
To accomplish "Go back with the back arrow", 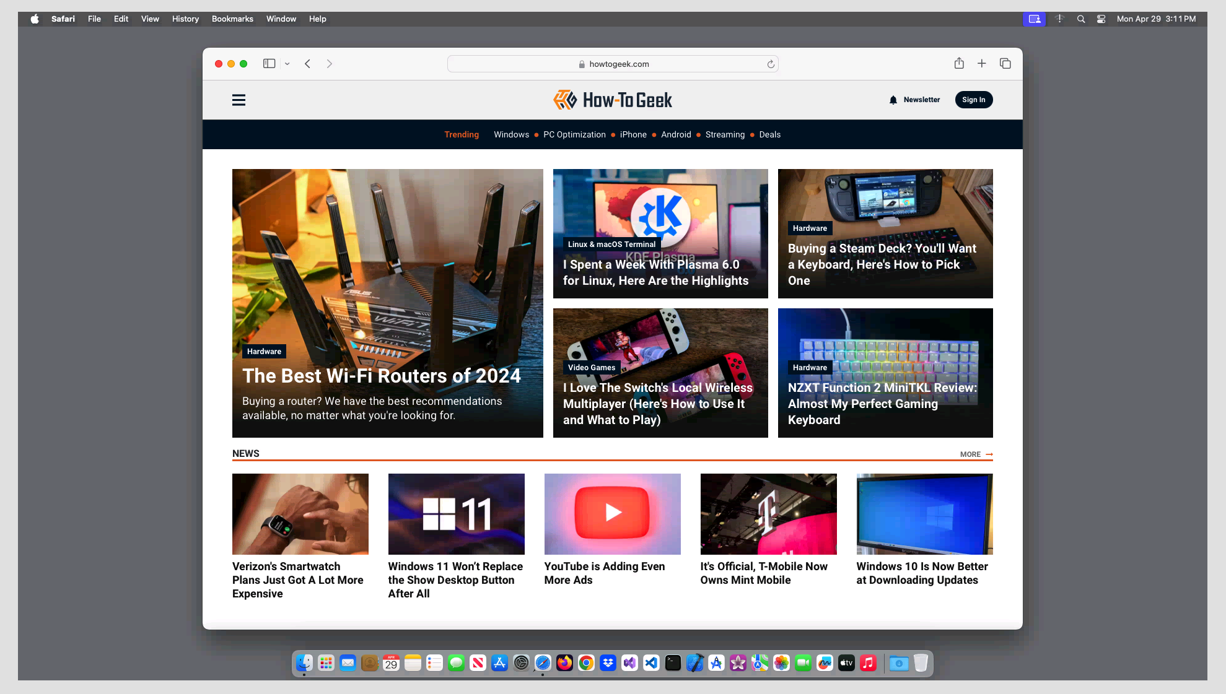I will tap(307, 64).
